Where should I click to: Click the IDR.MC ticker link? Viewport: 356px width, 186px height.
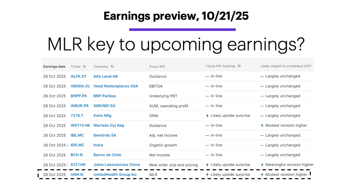77,145
